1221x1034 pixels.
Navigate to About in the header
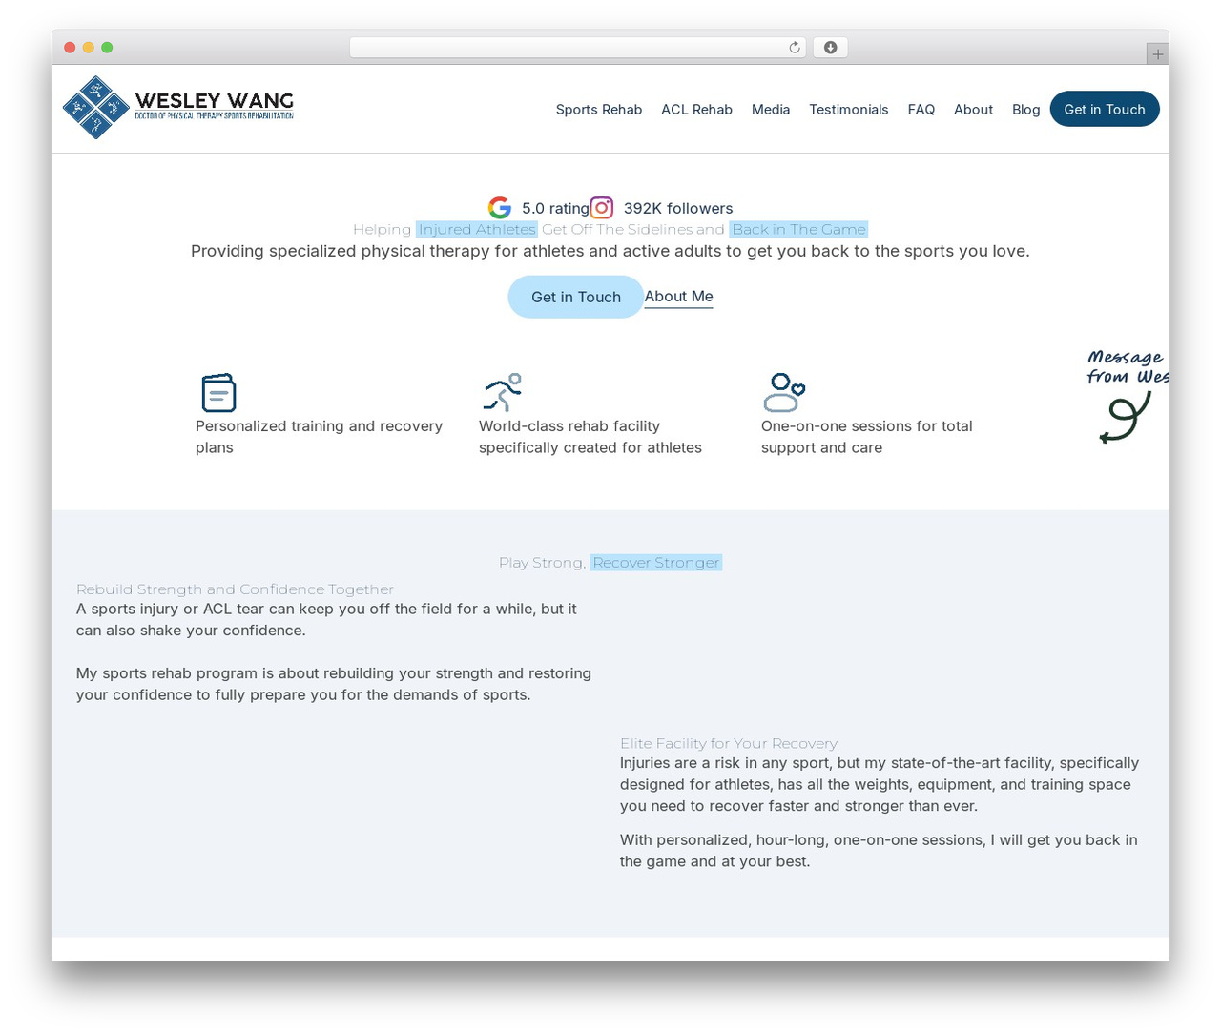[974, 110]
